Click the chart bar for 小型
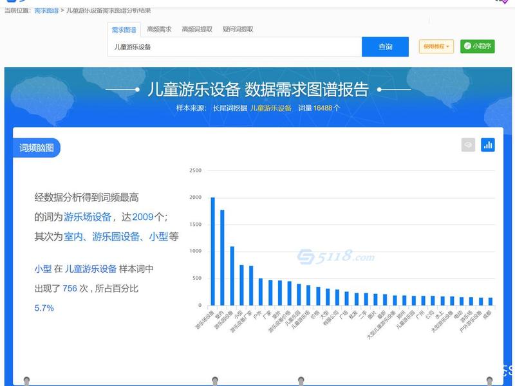 [242, 285]
